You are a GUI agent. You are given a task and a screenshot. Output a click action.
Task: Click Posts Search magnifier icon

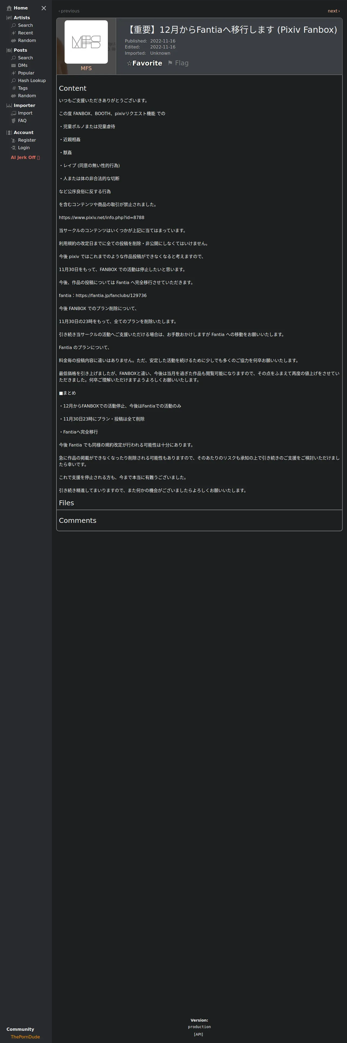point(13,58)
